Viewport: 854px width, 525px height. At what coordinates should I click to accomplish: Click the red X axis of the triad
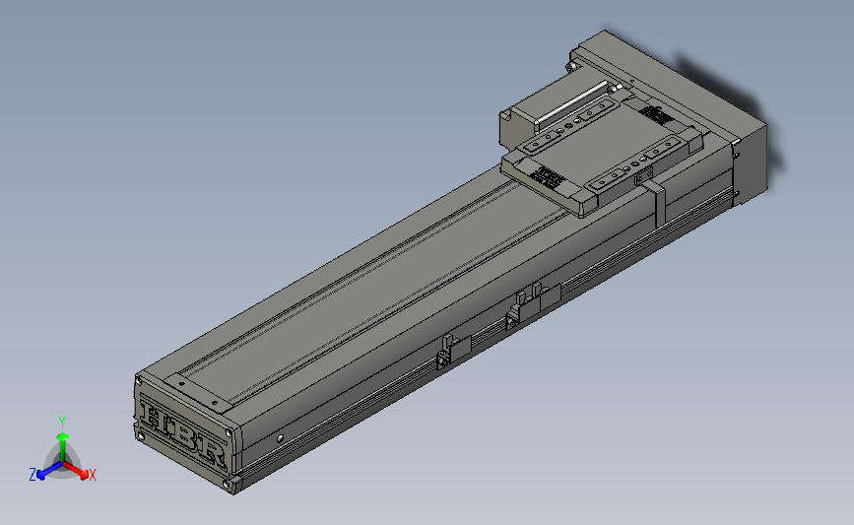[x=76, y=471]
